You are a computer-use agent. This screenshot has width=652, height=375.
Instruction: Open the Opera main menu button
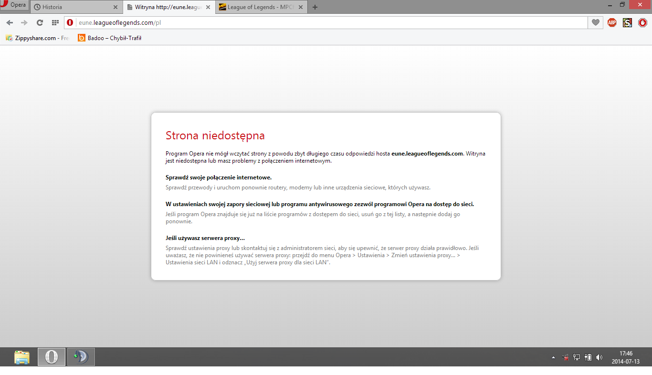tap(14, 5)
